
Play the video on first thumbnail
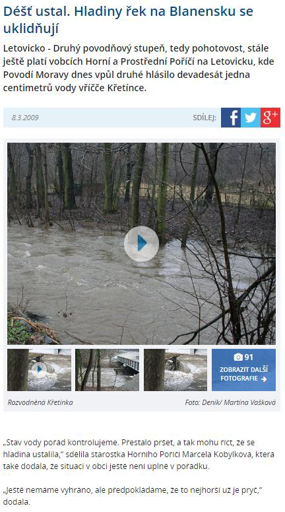tap(39, 370)
